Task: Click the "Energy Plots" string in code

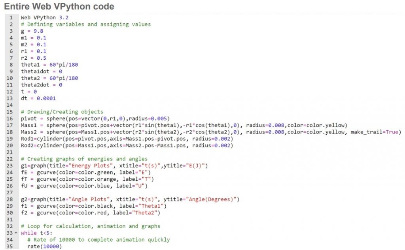Action: point(78,165)
